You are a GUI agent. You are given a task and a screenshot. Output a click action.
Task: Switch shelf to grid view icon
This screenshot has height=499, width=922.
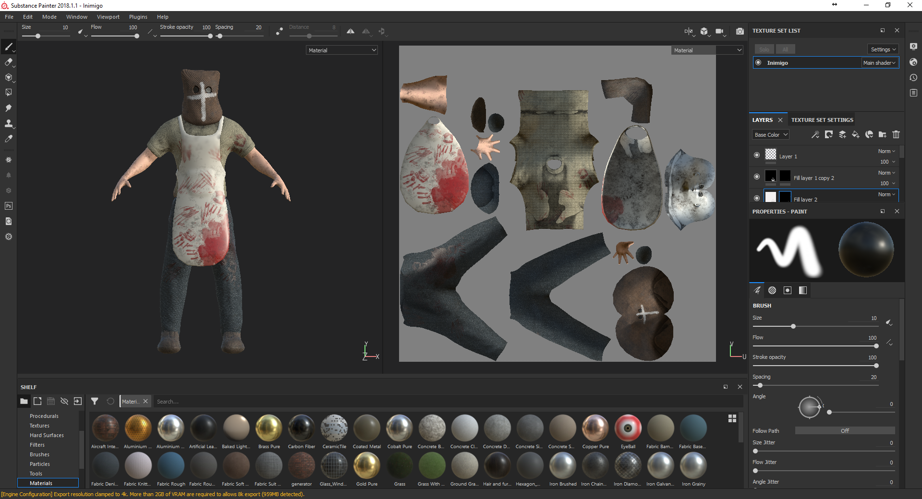pyautogui.click(x=732, y=418)
